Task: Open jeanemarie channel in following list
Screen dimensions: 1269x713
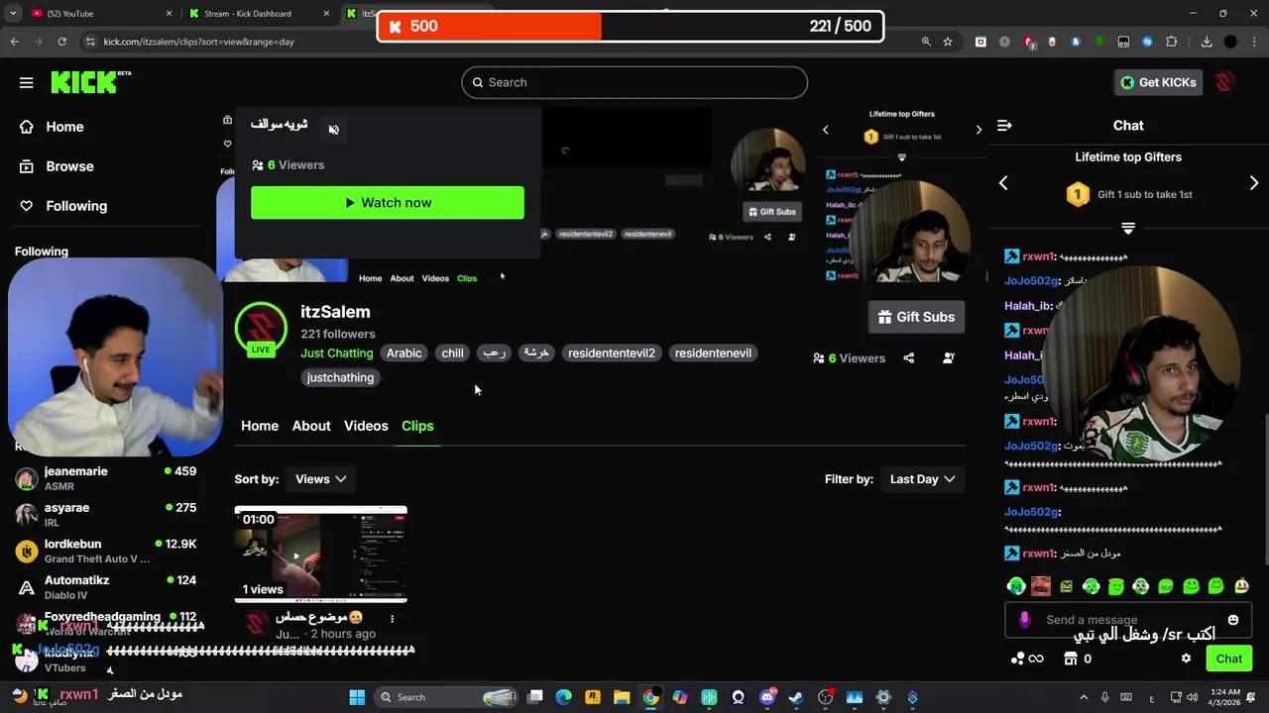Action: 107,479
